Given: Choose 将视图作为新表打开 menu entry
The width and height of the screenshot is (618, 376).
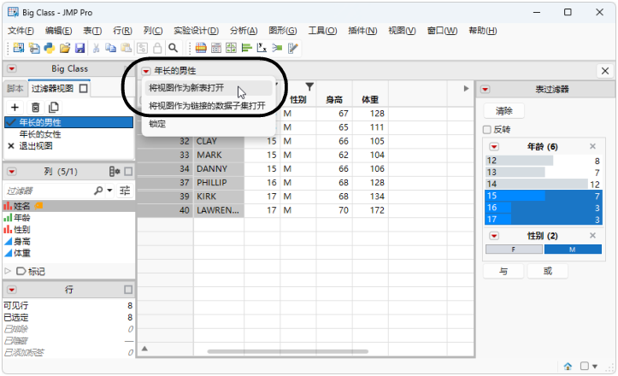Looking at the screenshot, I should (x=208, y=88).
